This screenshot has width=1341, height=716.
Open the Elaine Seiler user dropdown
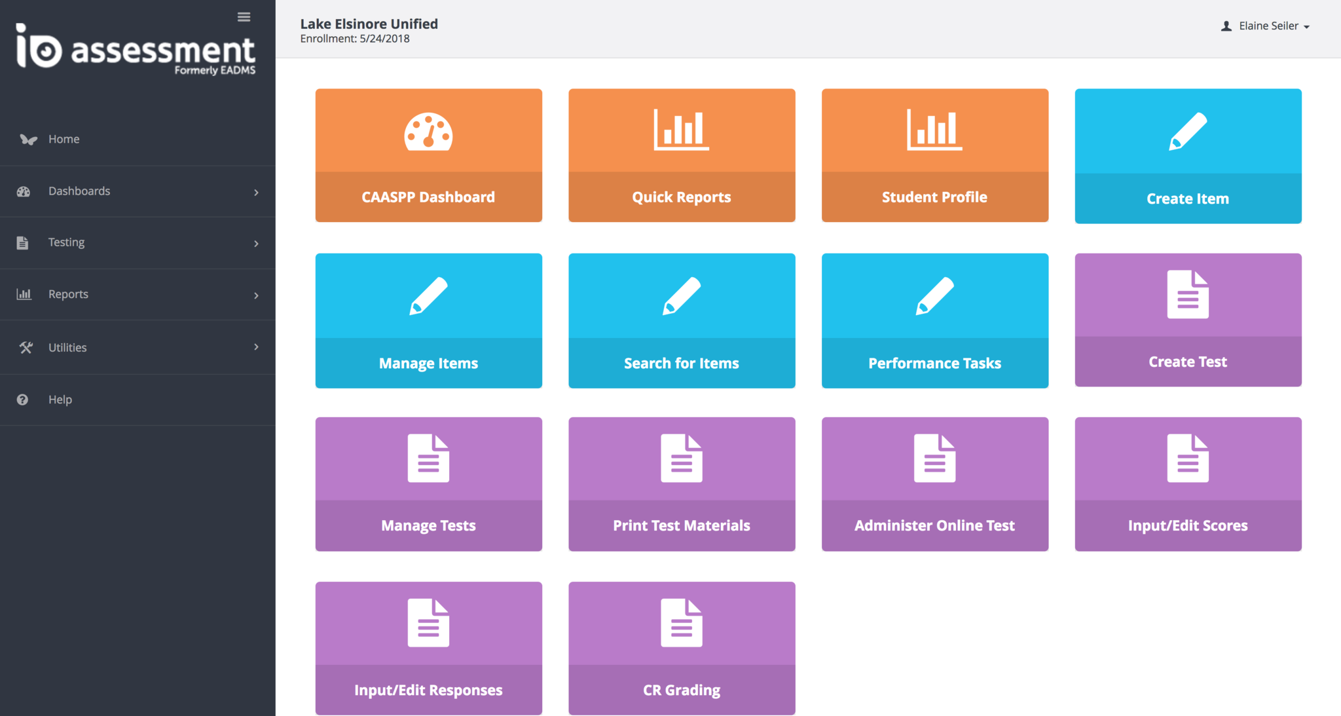point(1267,26)
